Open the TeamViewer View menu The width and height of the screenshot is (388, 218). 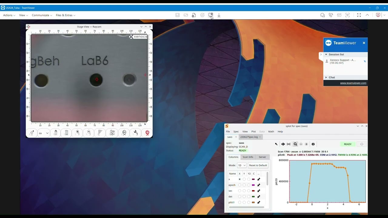23,15
